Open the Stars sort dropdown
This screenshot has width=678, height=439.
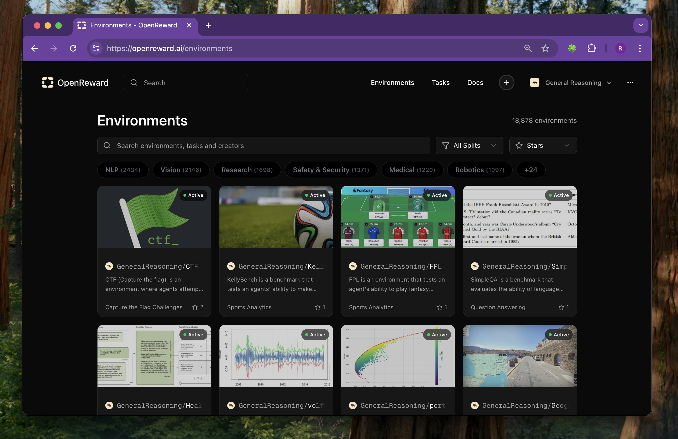[542, 145]
